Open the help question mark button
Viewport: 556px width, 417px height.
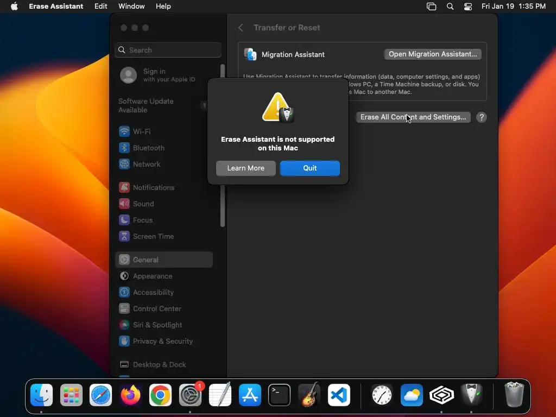481,117
